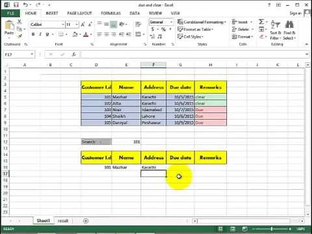The width and height of the screenshot is (312, 234).
Task: Toggle Wrap Text
Action: pyautogui.click(x=138, y=24)
